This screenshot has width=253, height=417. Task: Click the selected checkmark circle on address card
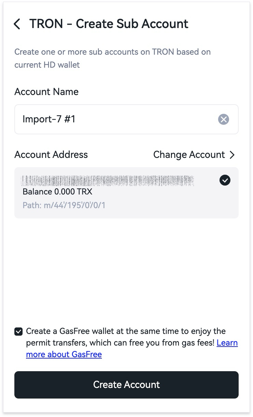coord(225,180)
